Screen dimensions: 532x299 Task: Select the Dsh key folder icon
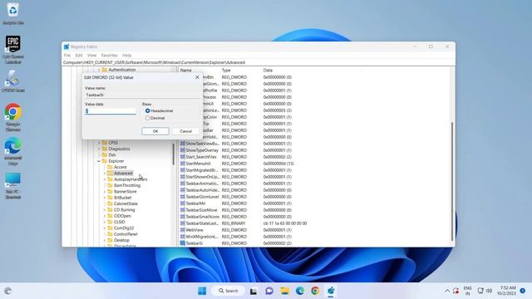(x=105, y=155)
